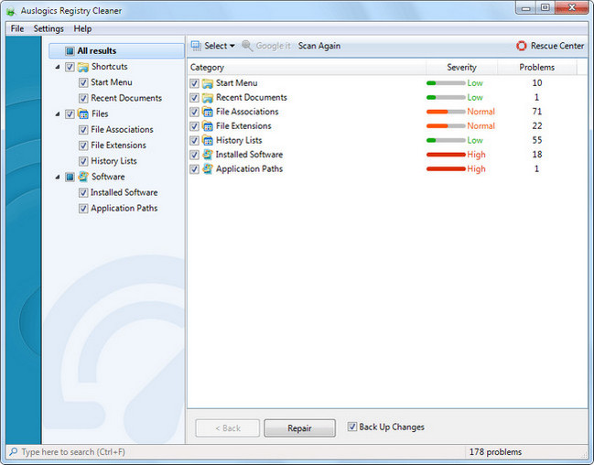Toggle the Shortcuts checkbox in sidebar tree
The height and width of the screenshot is (465, 594).
[70, 67]
